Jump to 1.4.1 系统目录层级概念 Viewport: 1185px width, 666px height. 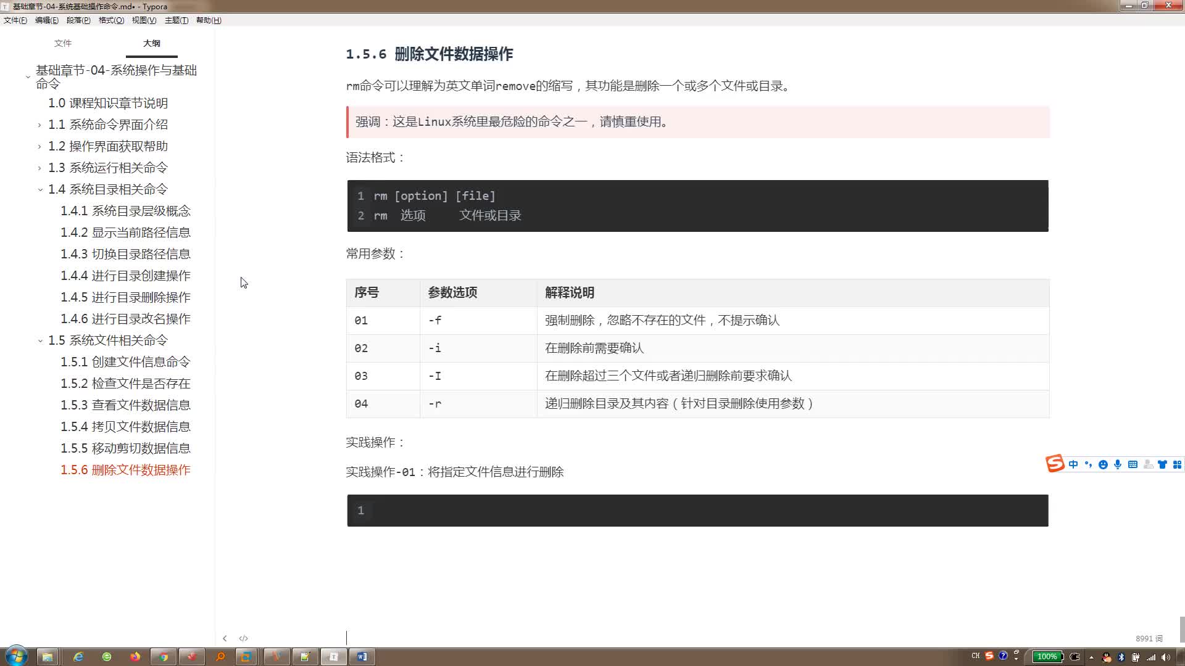click(x=125, y=211)
